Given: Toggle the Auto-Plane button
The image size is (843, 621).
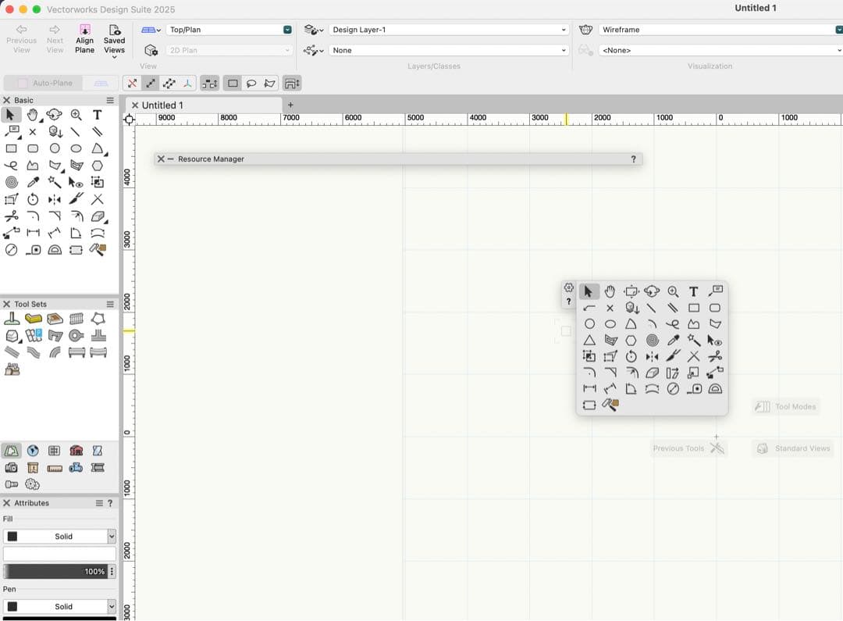Looking at the screenshot, I should [45, 83].
